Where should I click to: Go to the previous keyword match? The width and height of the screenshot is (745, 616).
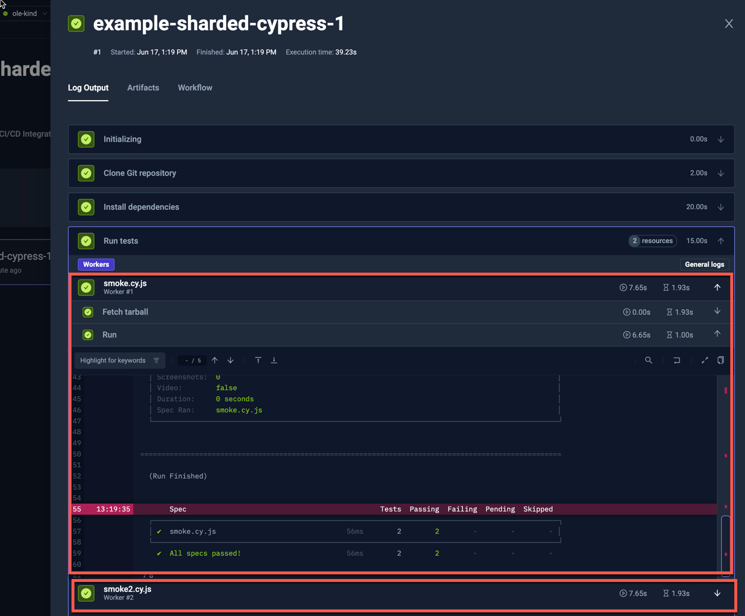click(215, 360)
